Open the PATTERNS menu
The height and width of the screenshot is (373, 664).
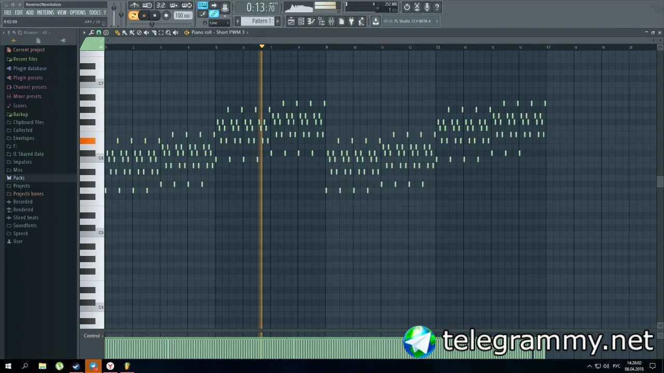pyautogui.click(x=45, y=12)
